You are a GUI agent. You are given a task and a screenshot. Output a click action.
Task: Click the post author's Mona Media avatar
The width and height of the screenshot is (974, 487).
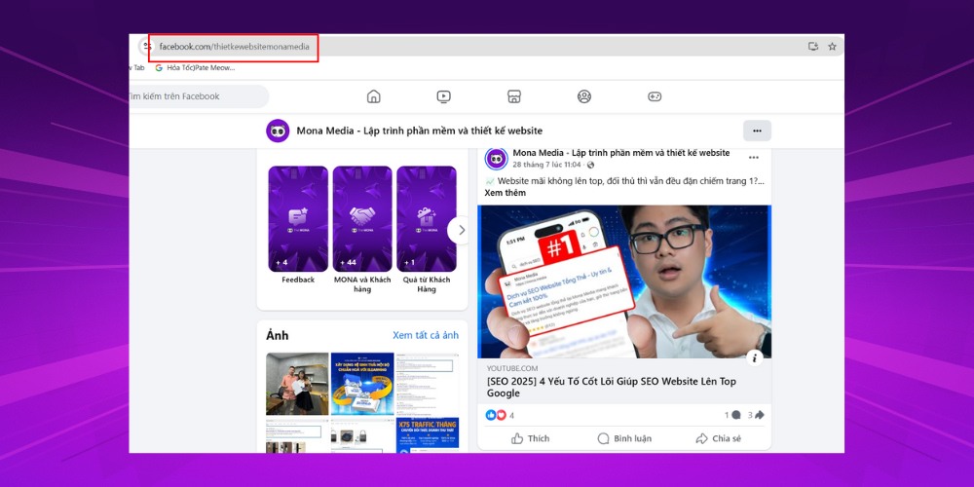497,159
